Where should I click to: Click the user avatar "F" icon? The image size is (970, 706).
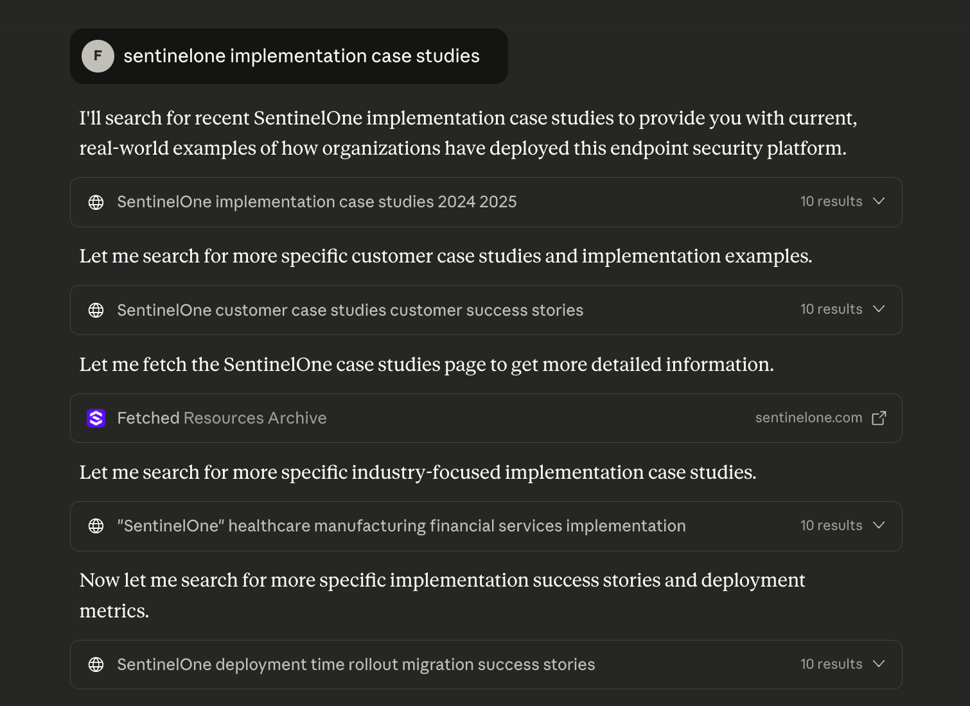[x=98, y=56]
